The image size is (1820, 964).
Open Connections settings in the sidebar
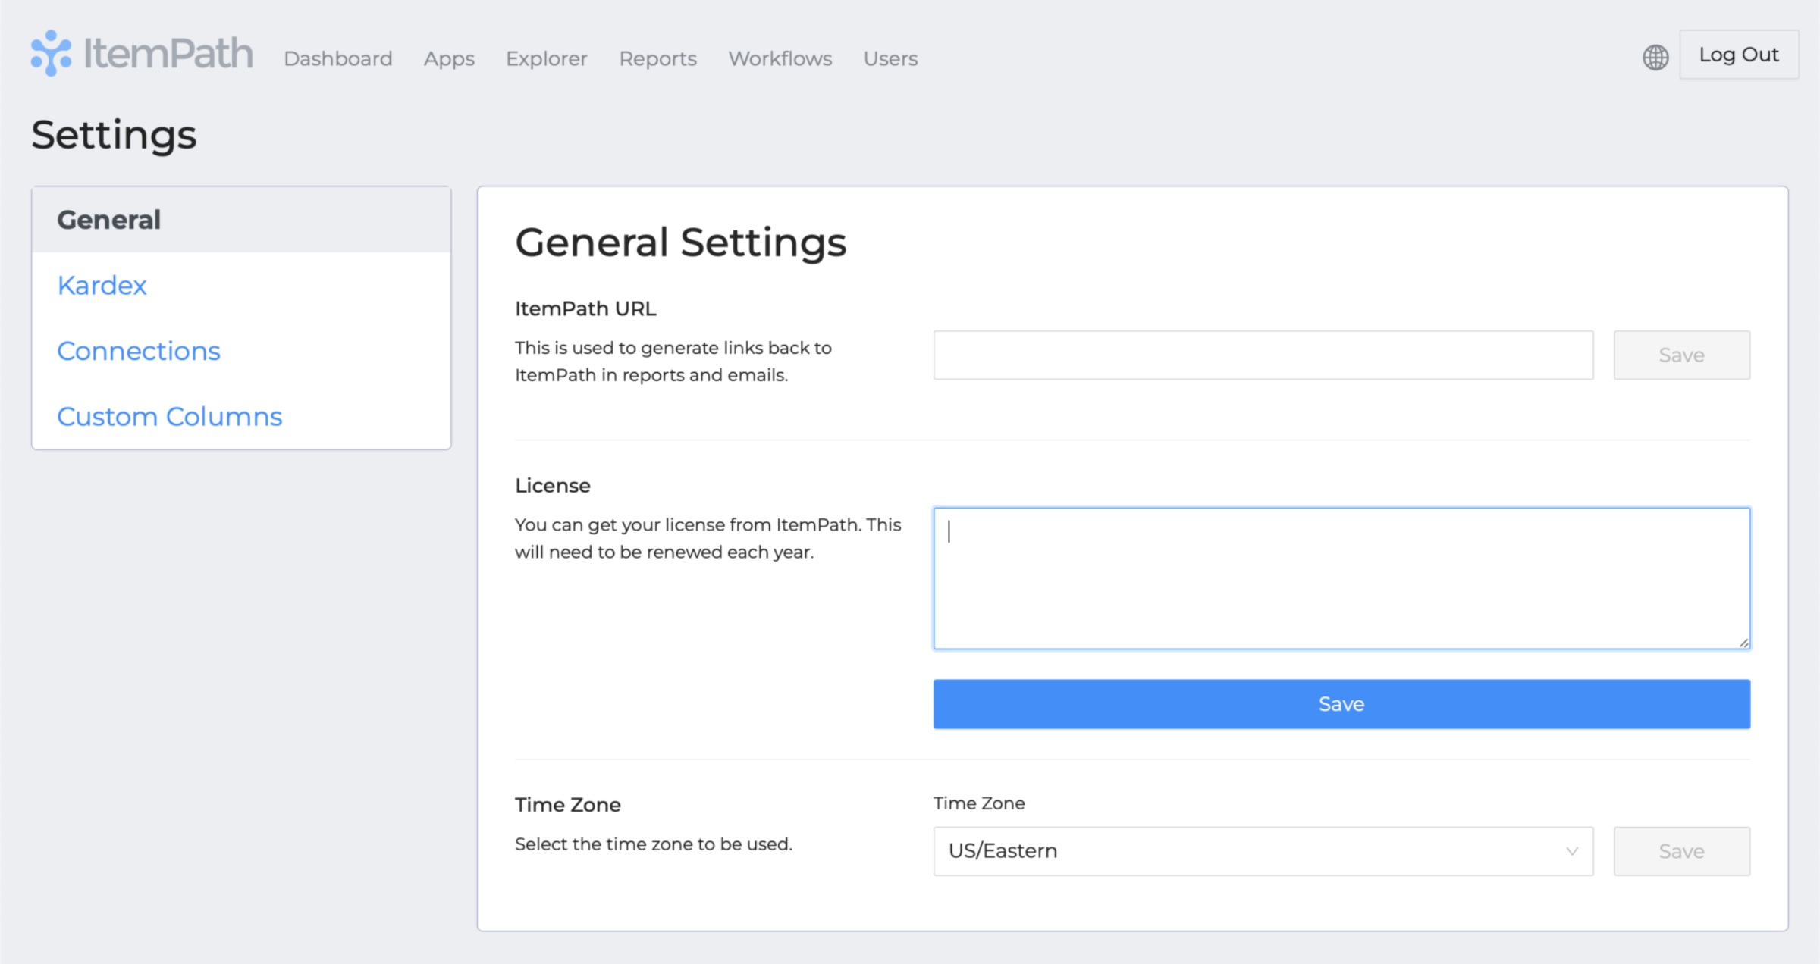pos(139,351)
